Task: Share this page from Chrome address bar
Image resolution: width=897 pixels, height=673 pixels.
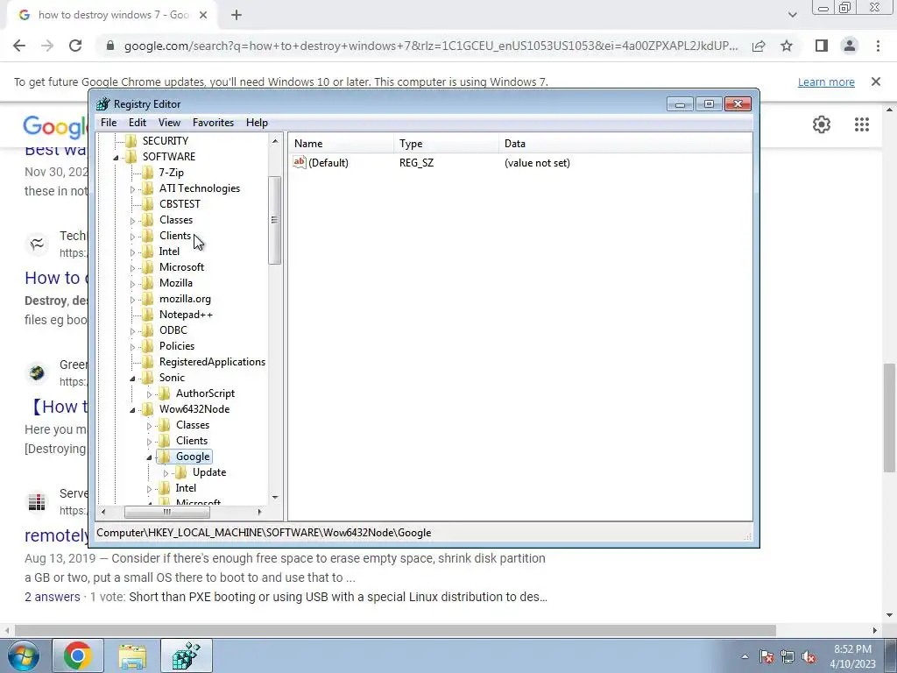Action: 759,46
